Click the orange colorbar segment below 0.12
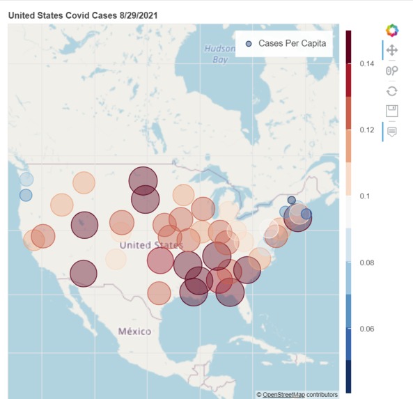 (x=348, y=146)
